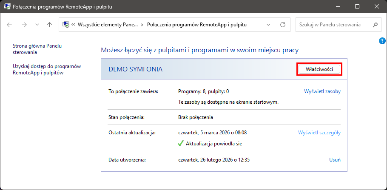Click the Stan połączenia label

click(x=126, y=117)
